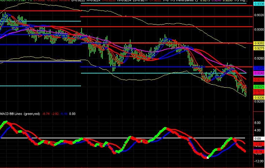Click the -12.00 MACD axis label
This screenshot has width=265, height=168.
[x=259, y=161]
